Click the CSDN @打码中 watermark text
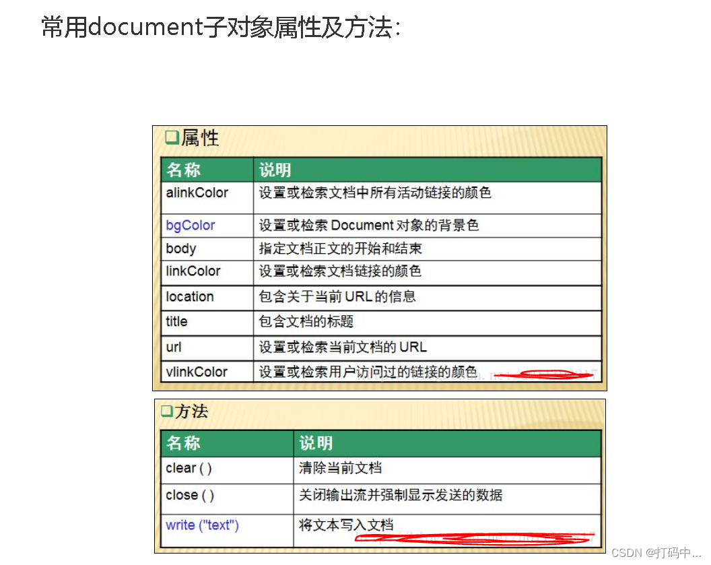711x565 pixels. [x=656, y=554]
